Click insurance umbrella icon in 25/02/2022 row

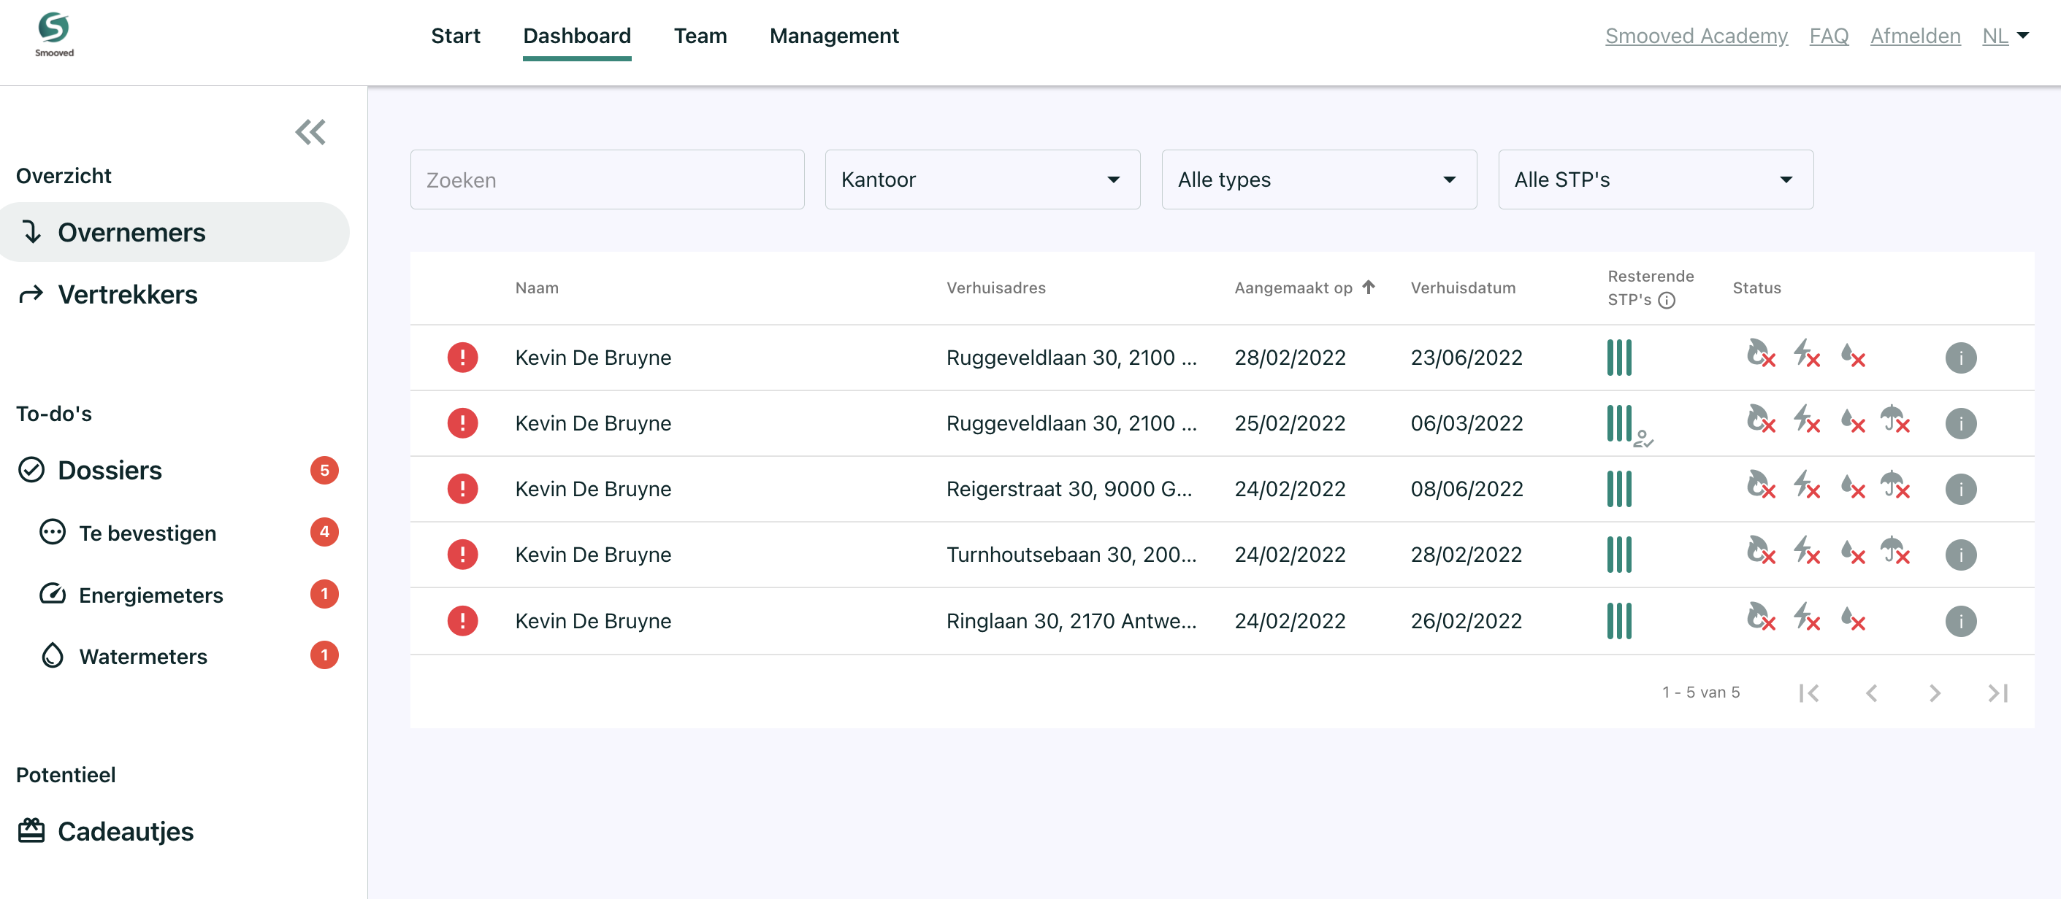[1895, 419]
